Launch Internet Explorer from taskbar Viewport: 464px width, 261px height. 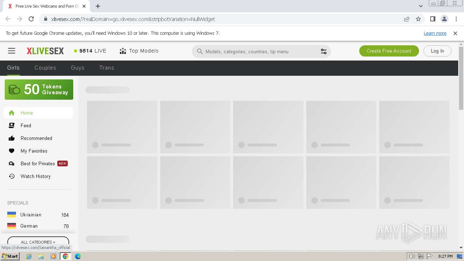(x=29, y=256)
